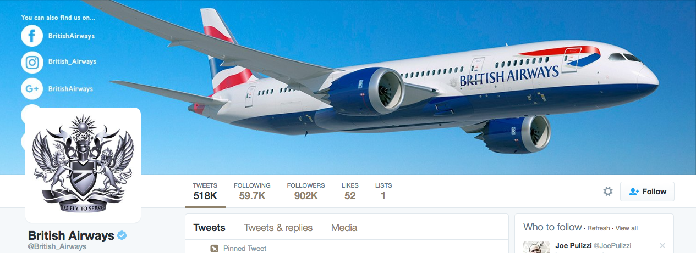The width and height of the screenshot is (696, 253).
Task: Click Joe Pulizzi's avatar thumbnail
Action: (x=536, y=247)
